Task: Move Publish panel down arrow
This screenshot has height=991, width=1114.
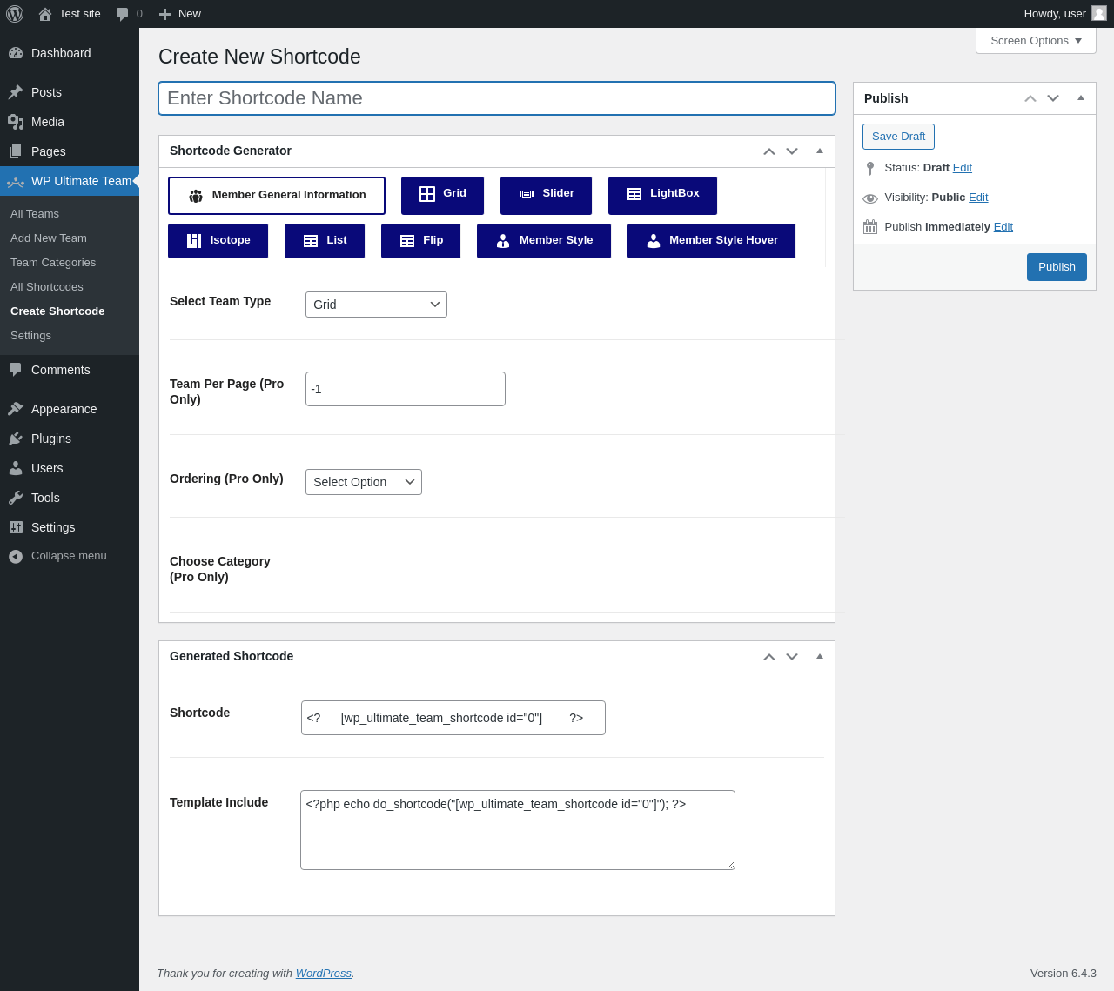Action: click(x=1053, y=98)
